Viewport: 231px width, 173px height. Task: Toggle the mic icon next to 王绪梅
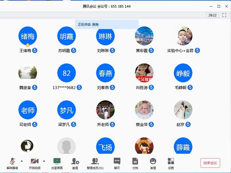[35, 50]
